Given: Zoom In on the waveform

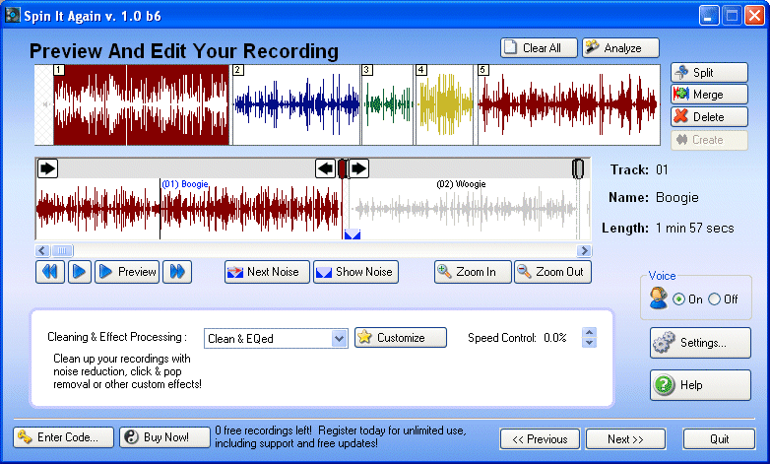Looking at the screenshot, I should 473,272.
